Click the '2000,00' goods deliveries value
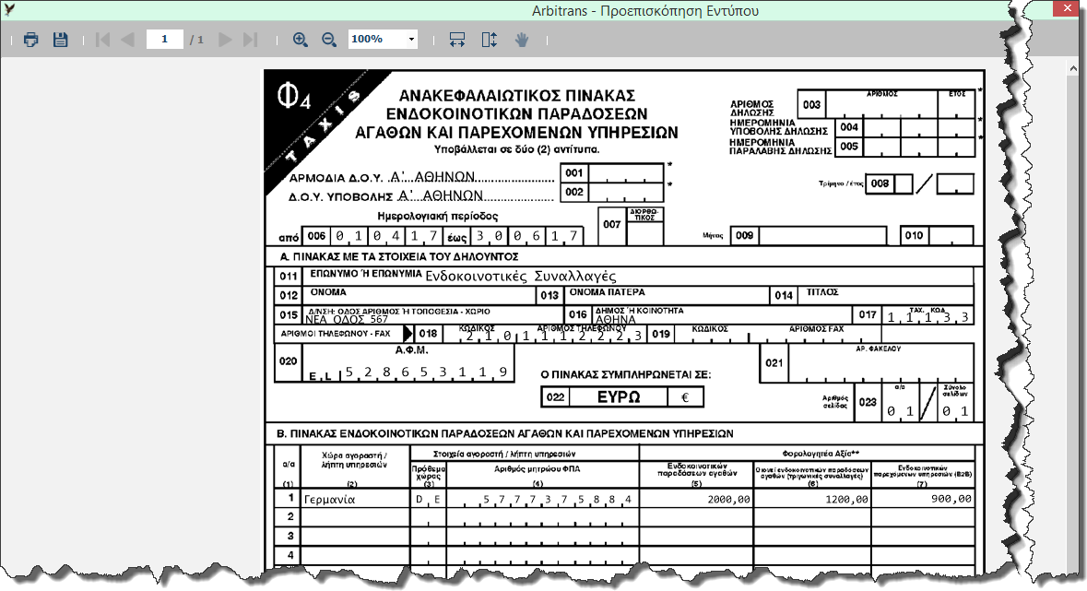This screenshot has height=591, width=1087. tap(728, 499)
